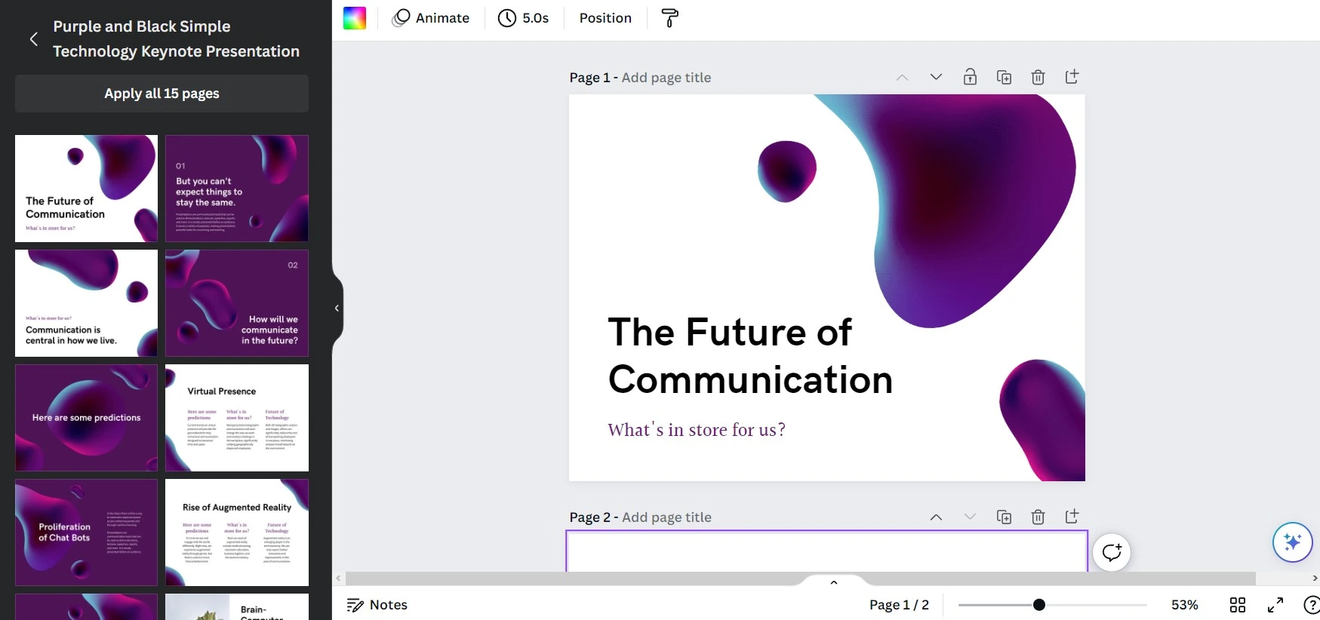1320x620 pixels.
Task: Open the Canva assistant sparkle button
Action: [x=1292, y=542]
